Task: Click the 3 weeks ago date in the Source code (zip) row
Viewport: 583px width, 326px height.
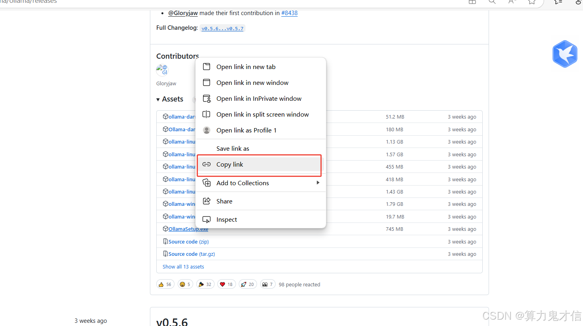Action: pyautogui.click(x=462, y=242)
